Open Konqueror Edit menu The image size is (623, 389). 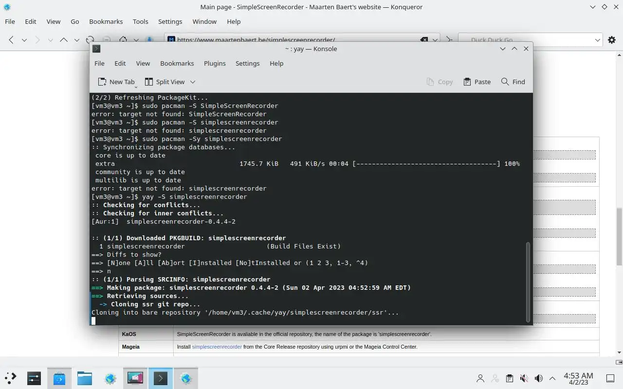(31, 21)
